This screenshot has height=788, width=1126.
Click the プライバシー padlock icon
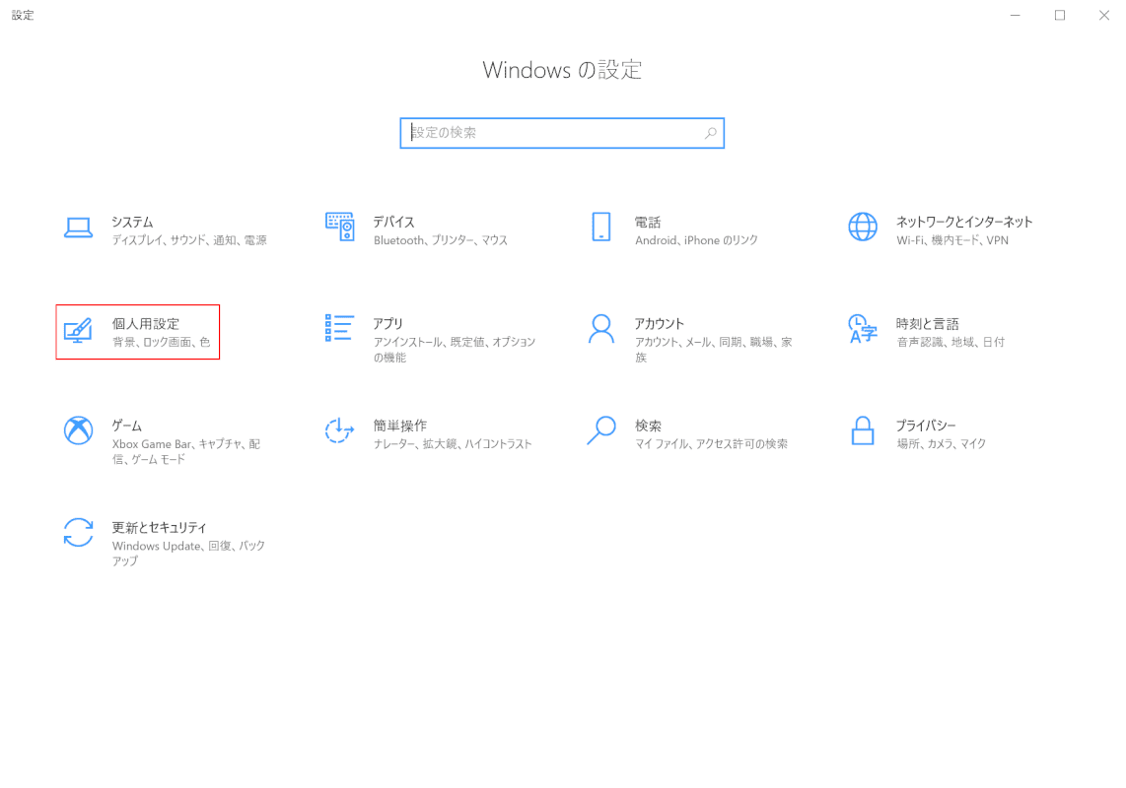863,430
